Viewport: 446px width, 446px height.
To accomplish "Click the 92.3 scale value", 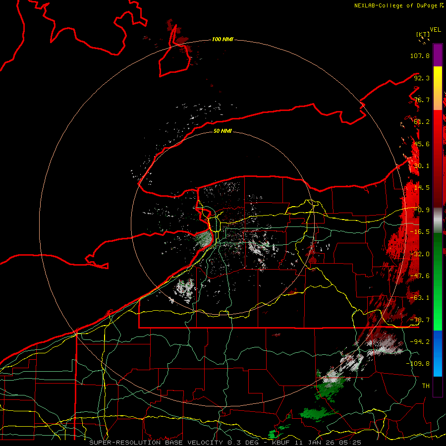I will pos(422,78).
